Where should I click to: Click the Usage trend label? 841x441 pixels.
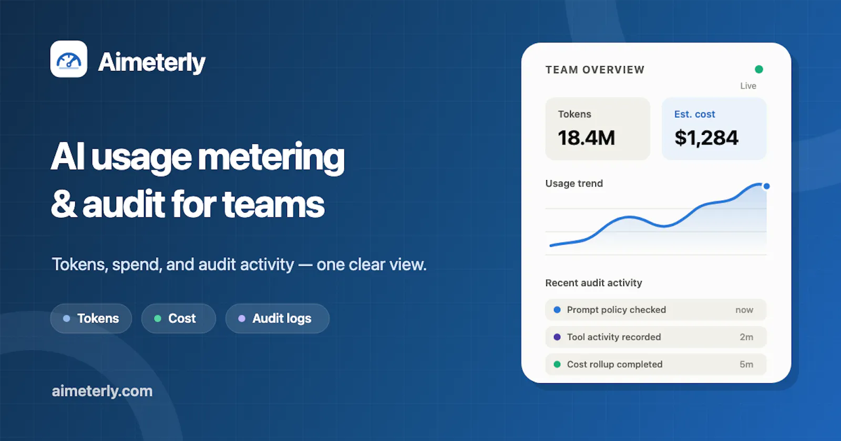pos(574,183)
